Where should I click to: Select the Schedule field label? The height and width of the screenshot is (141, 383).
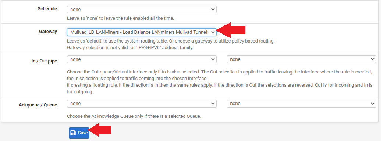(x=47, y=9)
